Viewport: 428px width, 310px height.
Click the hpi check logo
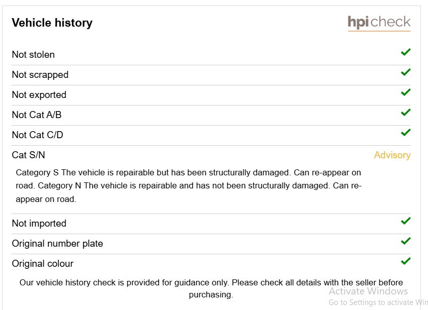(379, 24)
